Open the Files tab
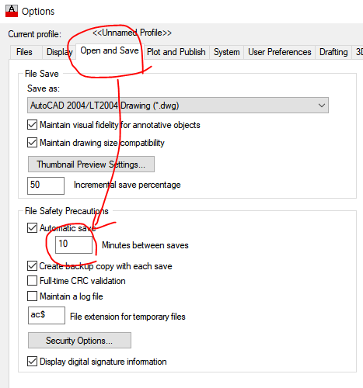This screenshot has width=363, height=388. [x=24, y=52]
